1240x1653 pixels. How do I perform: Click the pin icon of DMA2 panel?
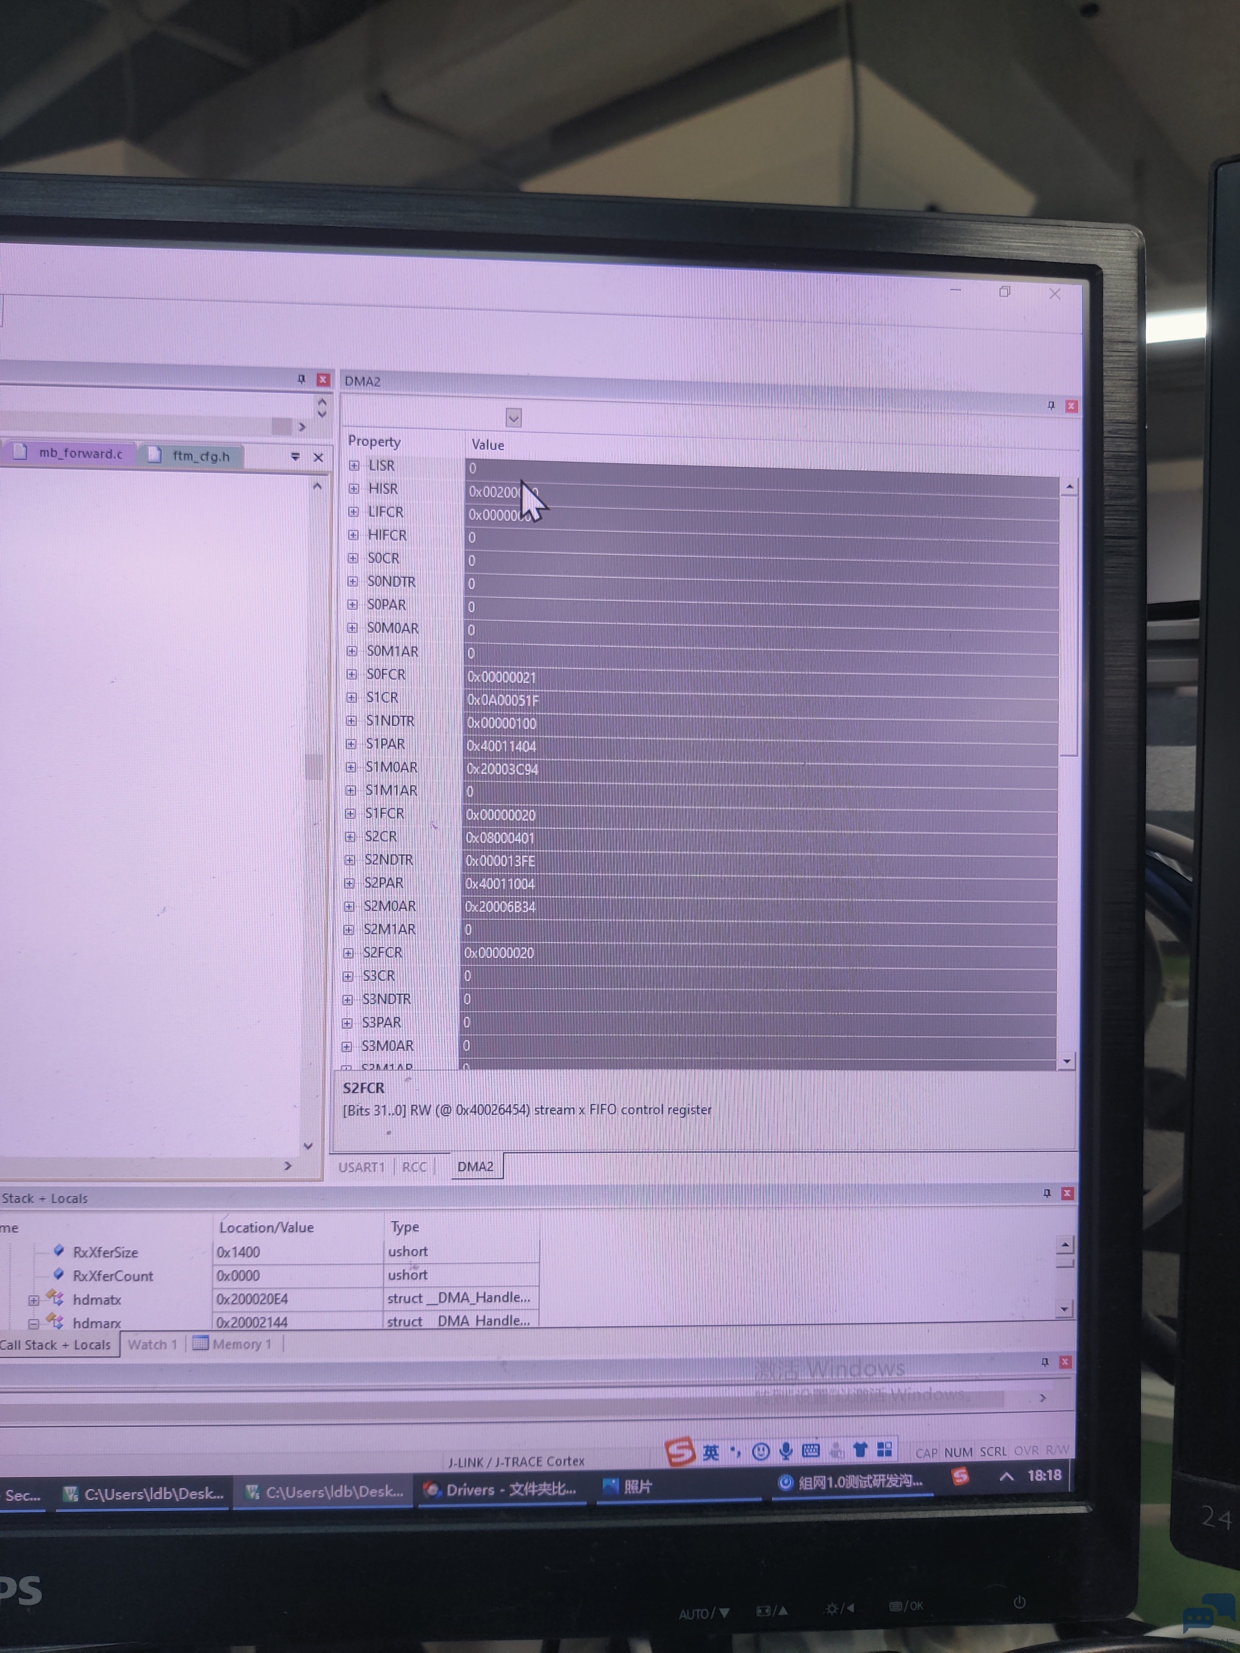point(1051,406)
